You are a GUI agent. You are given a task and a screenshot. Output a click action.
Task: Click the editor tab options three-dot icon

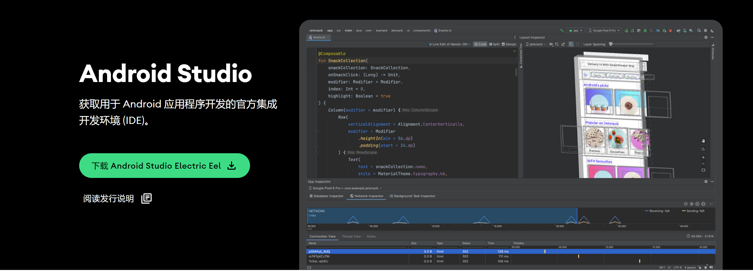click(x=515, y=38)
